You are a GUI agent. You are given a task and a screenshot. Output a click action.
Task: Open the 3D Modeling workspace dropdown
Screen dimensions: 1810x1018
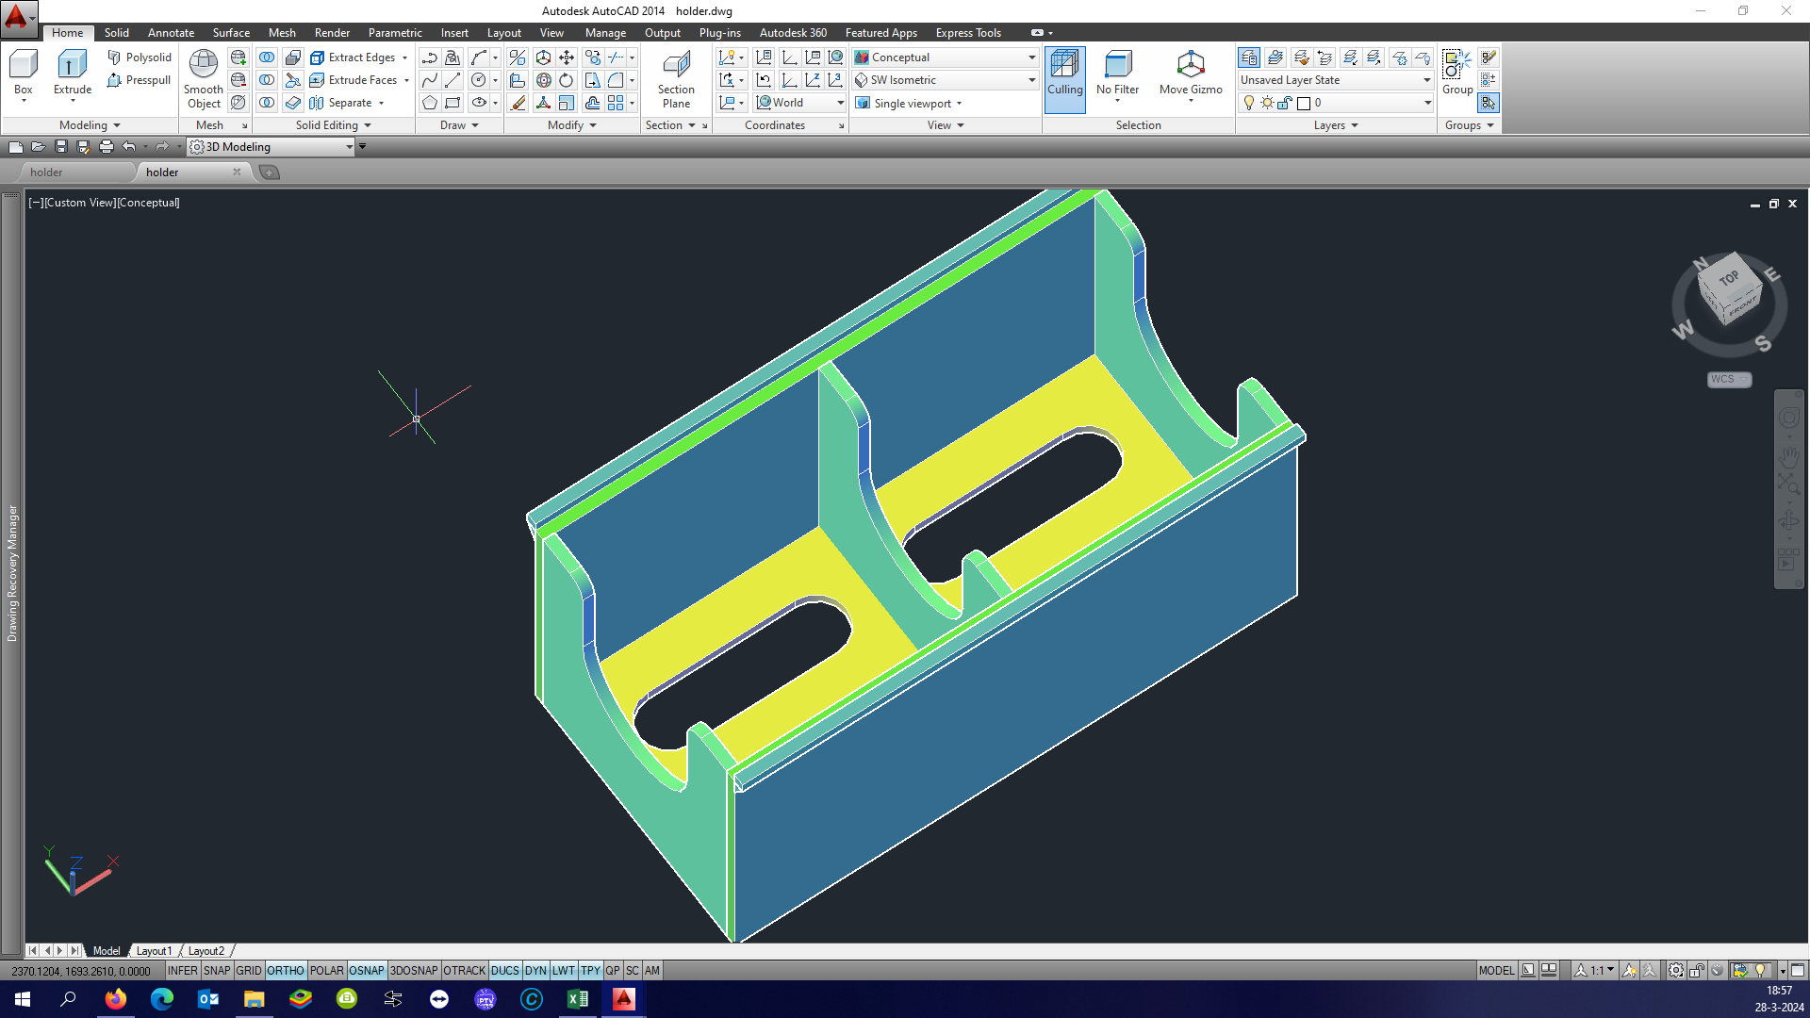click(271, 147)
